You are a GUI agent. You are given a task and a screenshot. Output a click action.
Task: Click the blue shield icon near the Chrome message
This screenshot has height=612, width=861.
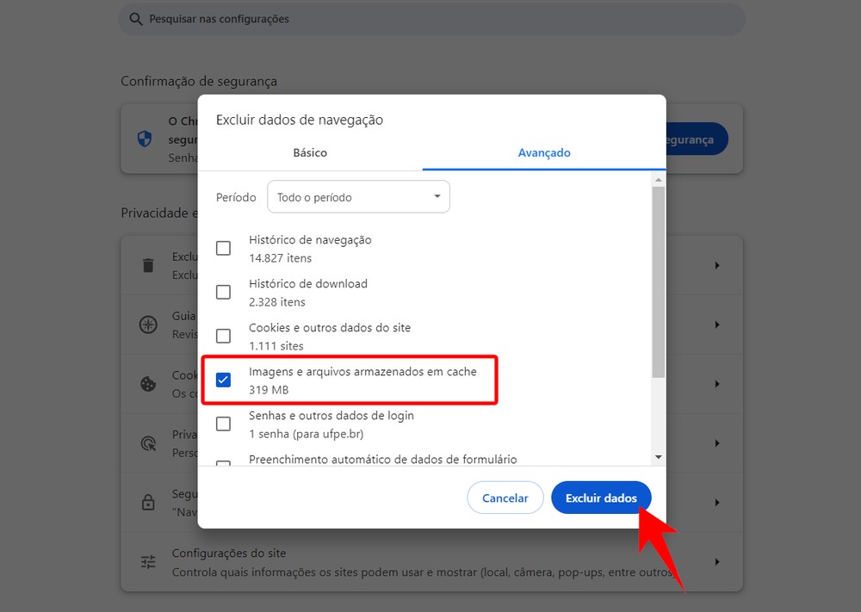pyautogui.click(x=144, y=138)
